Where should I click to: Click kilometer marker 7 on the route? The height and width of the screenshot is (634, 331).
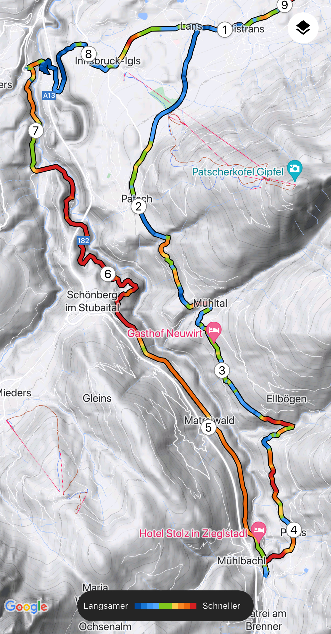pos(36,131)
